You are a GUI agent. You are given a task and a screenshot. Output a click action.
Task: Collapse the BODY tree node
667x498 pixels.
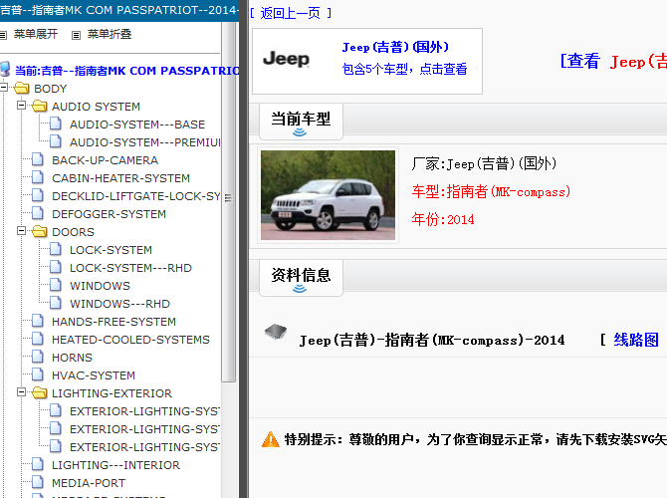coord(4,88)
